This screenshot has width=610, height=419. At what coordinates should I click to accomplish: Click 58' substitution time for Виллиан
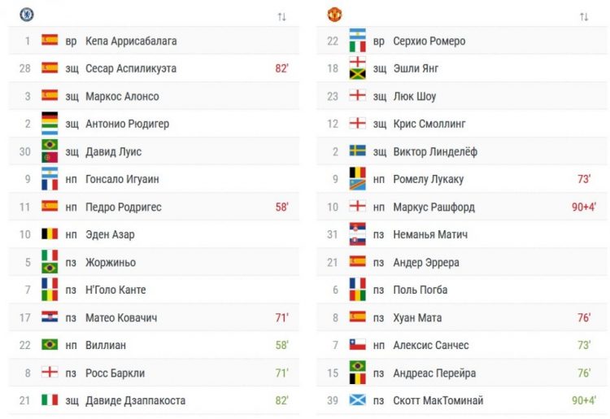pos(281,345)
